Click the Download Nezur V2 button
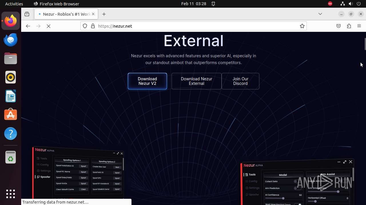The image size is (366, 205). pyautogui.click(x=147, y=81)
